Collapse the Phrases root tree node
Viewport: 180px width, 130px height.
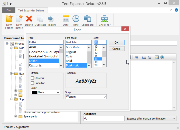(x=7, y=44)
